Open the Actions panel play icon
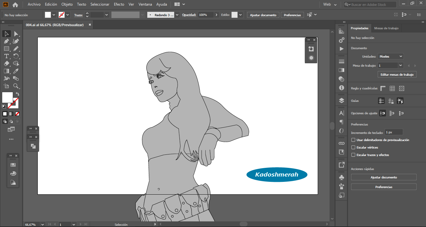Screen dimensions: 426x227 click(x=341, y=49)
